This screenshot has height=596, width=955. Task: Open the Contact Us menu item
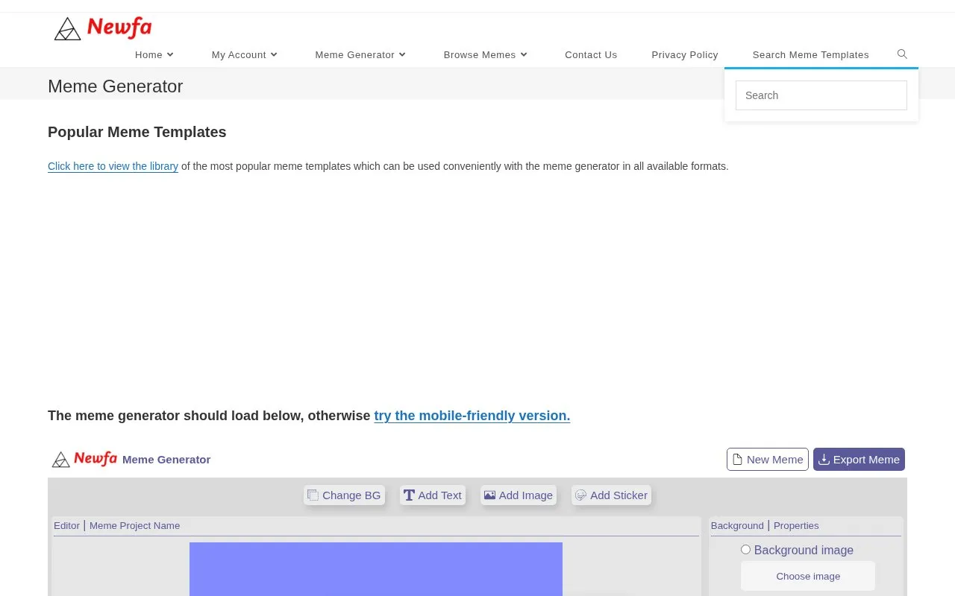point(591,55)
